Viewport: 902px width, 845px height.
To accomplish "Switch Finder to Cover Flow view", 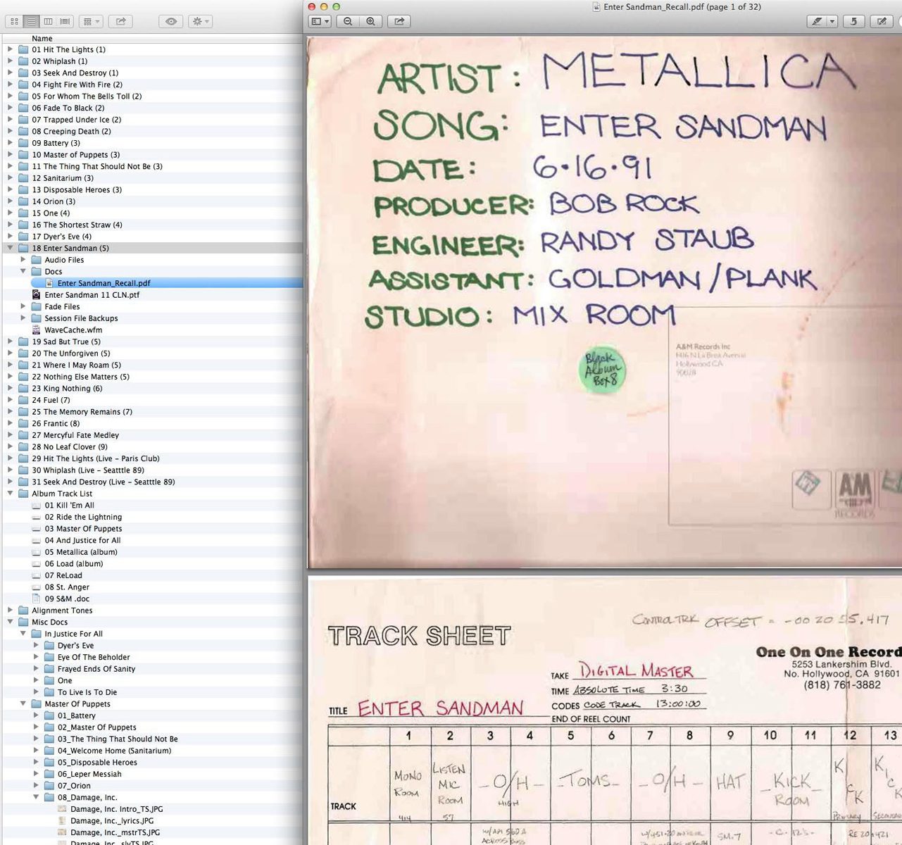I will point(65,22).
